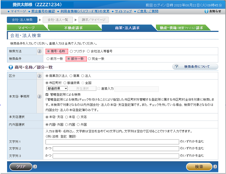Switch to 商業・法人請求 tab
Image resolution: width=226 pixels, height=174 pixels.
click(128, 28)
